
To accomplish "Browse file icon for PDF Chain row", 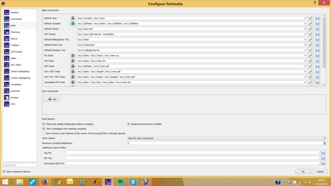I will pyautogui.click(x=317, y=66).
